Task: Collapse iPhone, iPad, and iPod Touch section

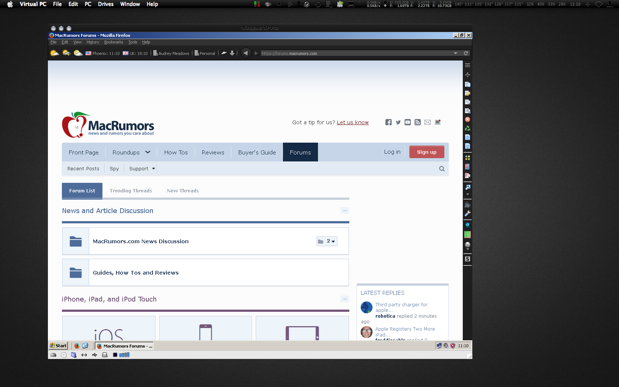Action: pyautogui.click(x=345, y=299)
